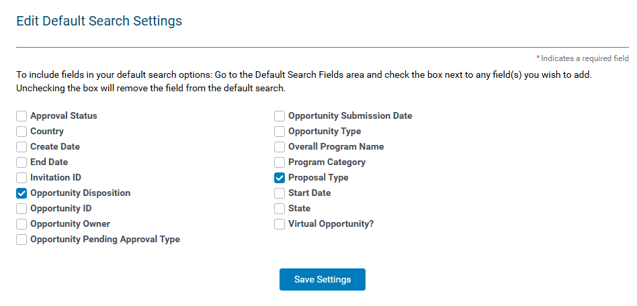Check the Program Category checkbox
The image size is (637, 306).
pyautogui.click(x=280, y=162)
